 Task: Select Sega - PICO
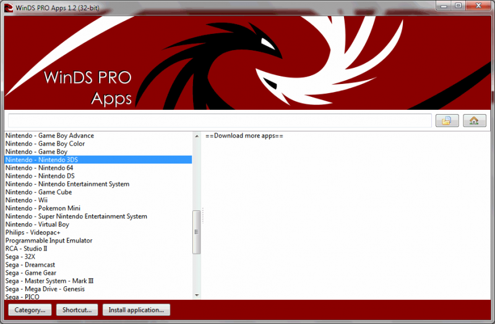tap(98, 297)
